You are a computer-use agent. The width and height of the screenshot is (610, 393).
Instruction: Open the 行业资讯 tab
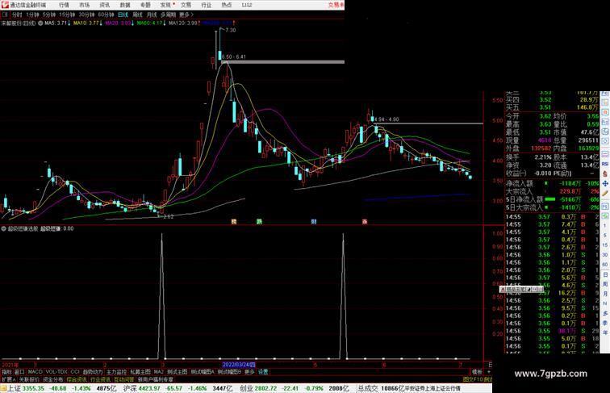click(100, 379)
